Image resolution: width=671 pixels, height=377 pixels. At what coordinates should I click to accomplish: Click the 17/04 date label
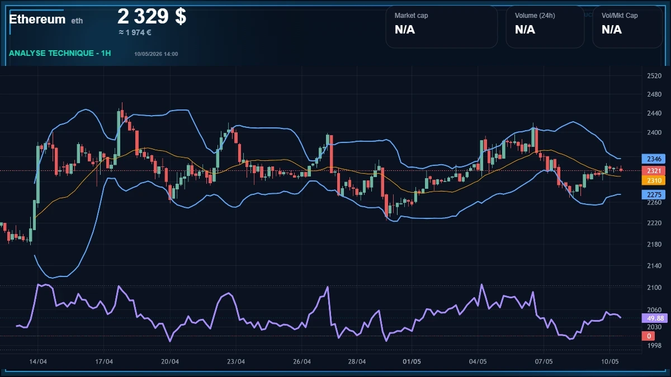coord(104,361)
